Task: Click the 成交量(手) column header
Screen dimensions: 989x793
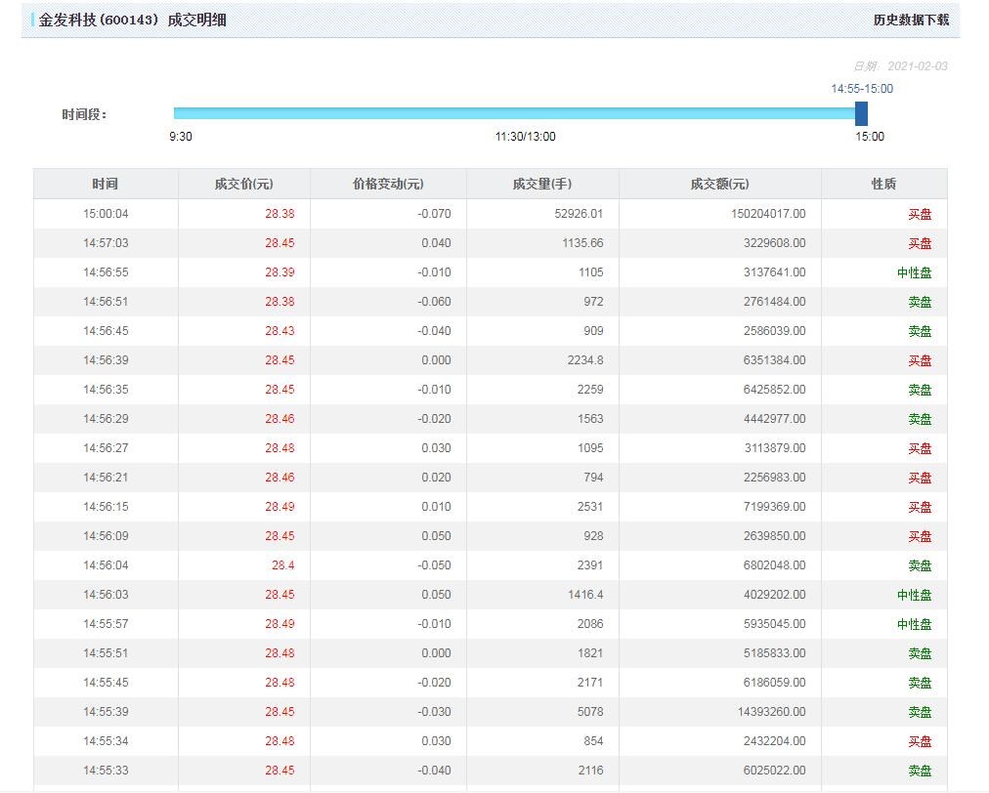Action: point(542,184)
